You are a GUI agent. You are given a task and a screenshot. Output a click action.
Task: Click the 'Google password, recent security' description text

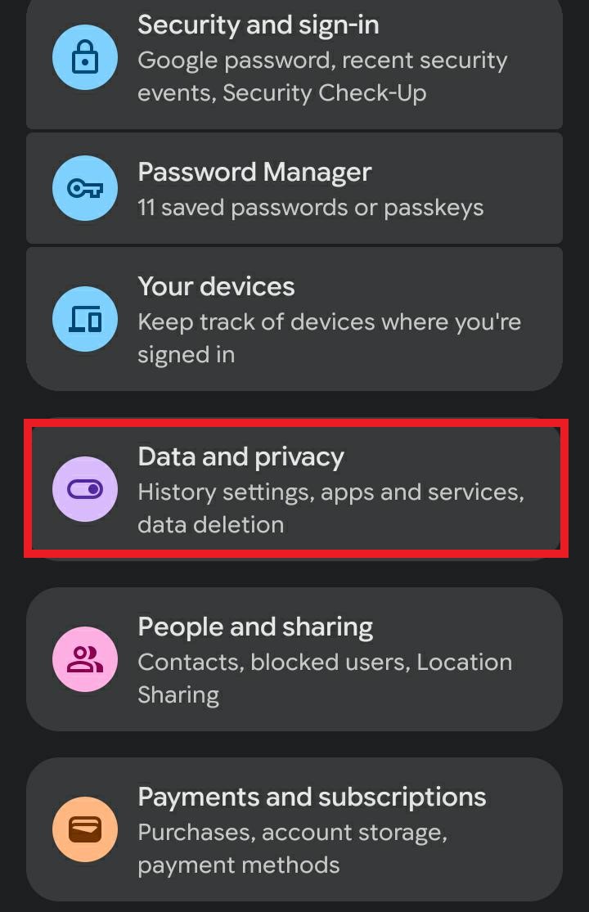pyautogui.click(x=322, y=61)
